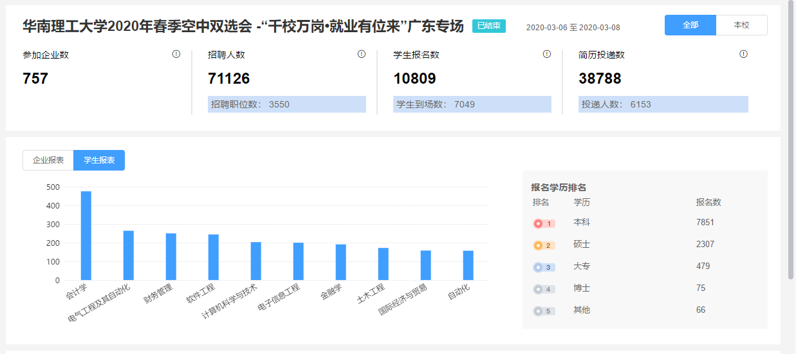Viewport: 796px width, 354px height.
Task: Click the 博士 row label
Action: [582, 288]
